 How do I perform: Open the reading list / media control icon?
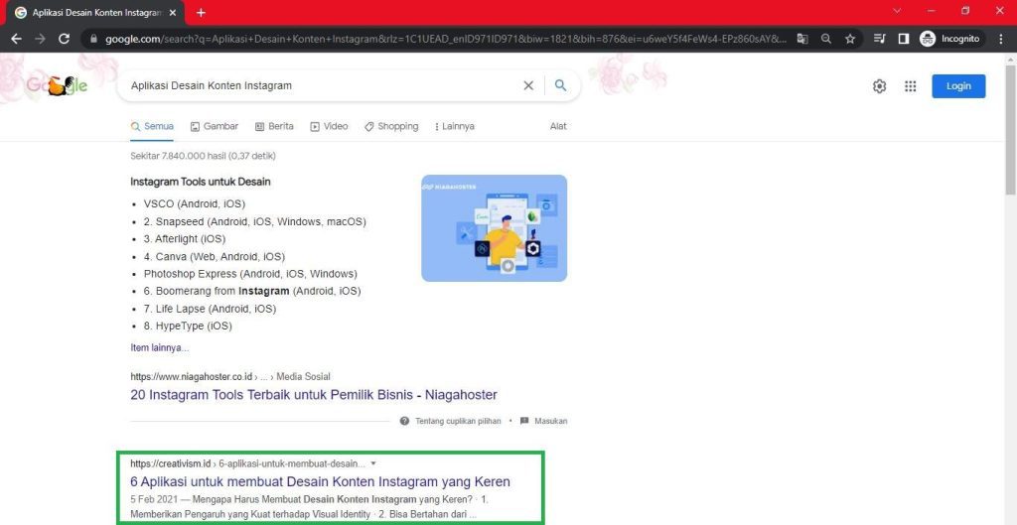coord(880,39)
